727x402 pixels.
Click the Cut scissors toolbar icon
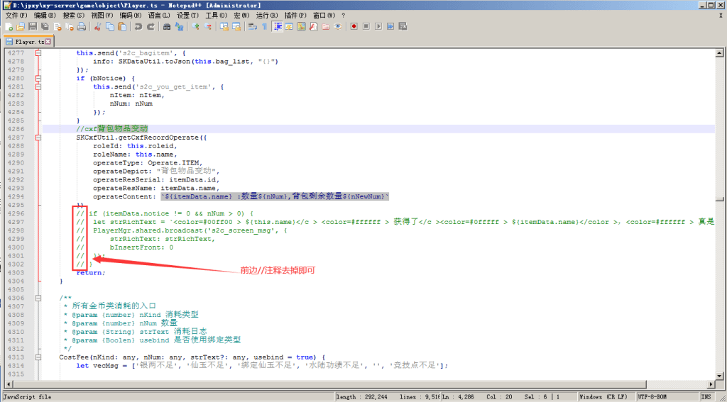pyautogui.click(x=97, y=27)
